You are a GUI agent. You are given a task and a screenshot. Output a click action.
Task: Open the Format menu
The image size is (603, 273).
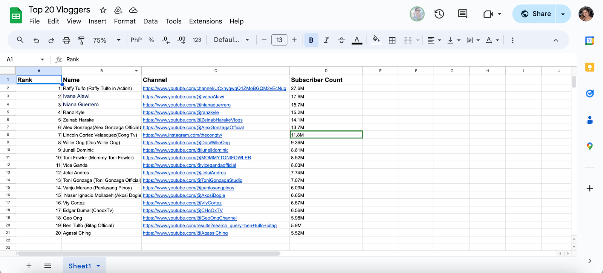point(125,21)
